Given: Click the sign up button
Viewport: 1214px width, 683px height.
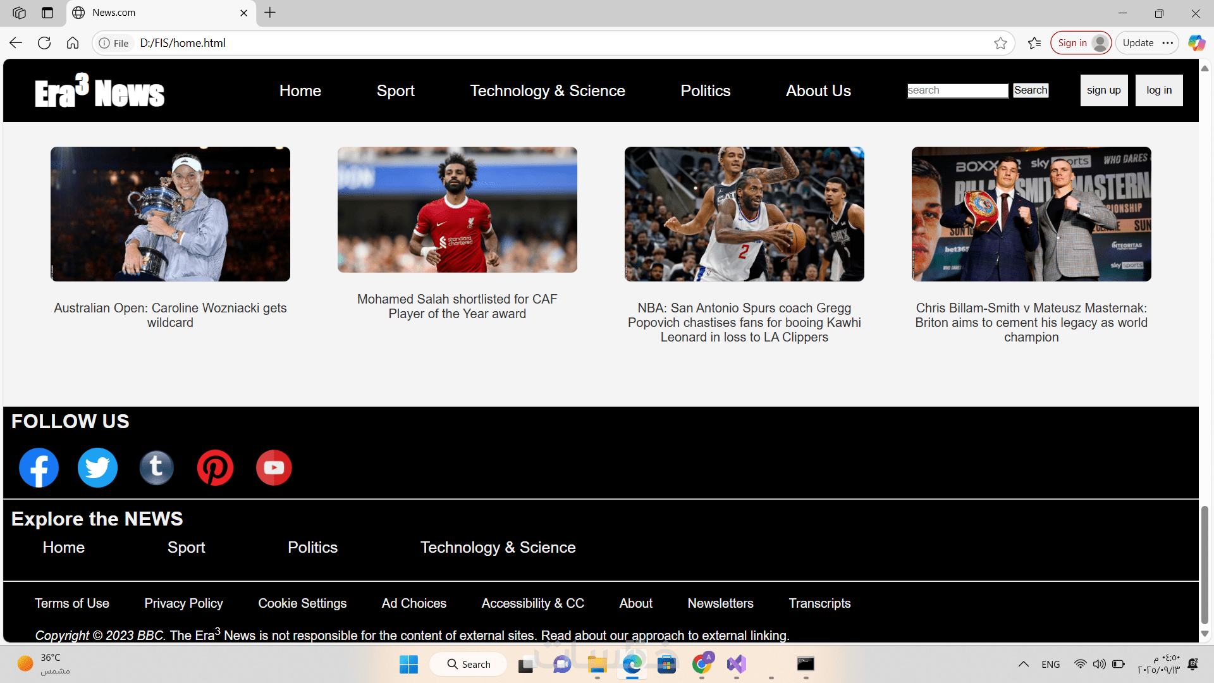Looking at the screenshot, I should (1103, 90).
